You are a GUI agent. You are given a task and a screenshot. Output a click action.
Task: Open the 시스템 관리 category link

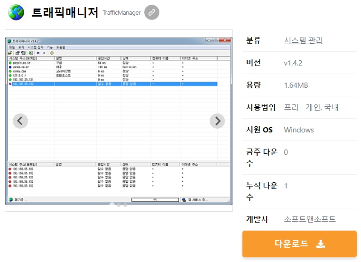coord(303,40)
